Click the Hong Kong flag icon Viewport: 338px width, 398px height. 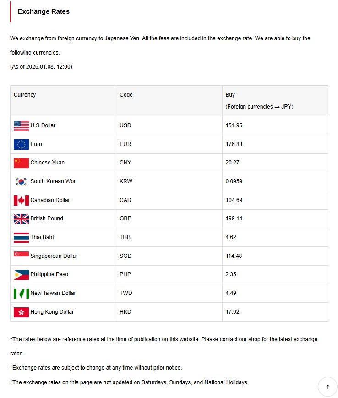coord(21,312)
